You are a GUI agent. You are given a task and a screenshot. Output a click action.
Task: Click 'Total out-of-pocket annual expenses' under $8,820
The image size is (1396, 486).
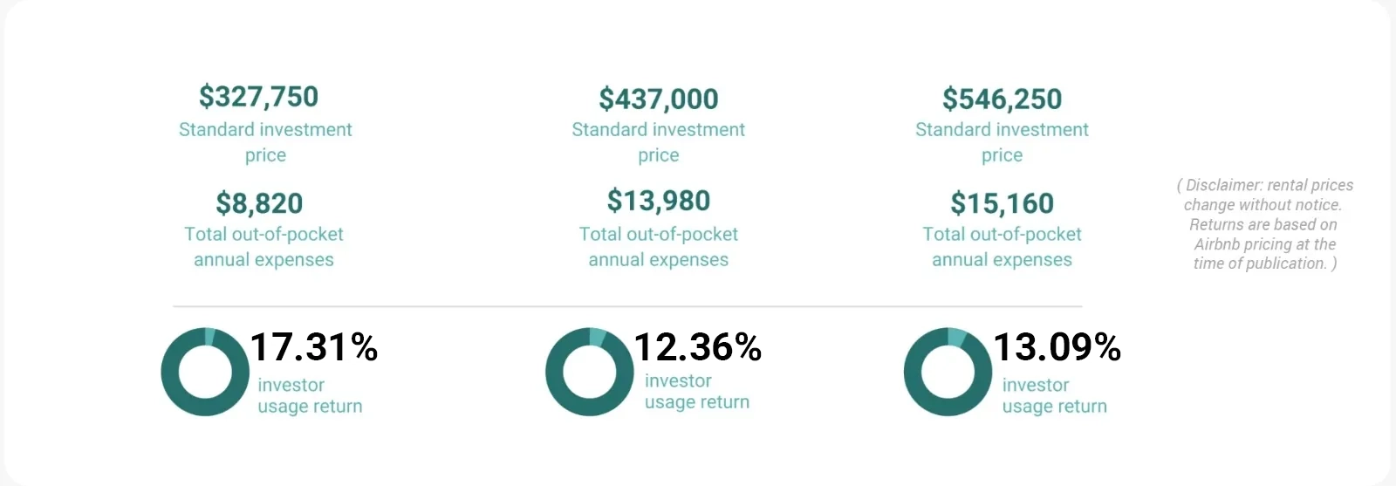[x=263, y=246]
